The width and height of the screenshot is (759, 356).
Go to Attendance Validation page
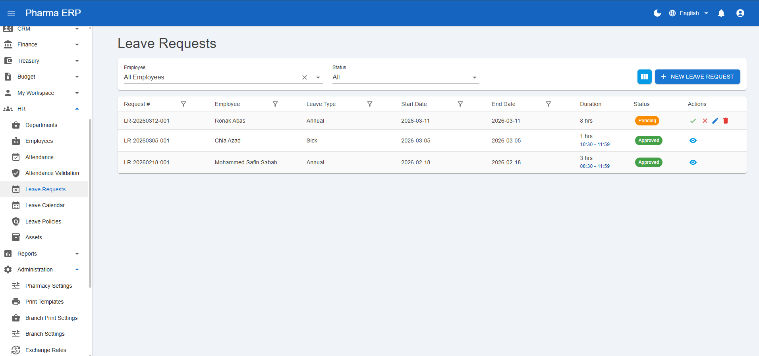[52, 173]
